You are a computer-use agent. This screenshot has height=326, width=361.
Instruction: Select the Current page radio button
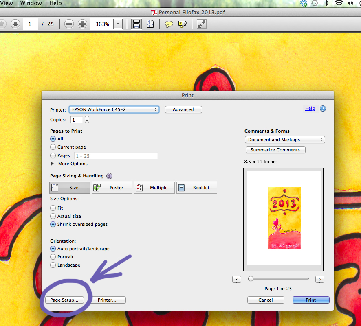coord(53,147)
